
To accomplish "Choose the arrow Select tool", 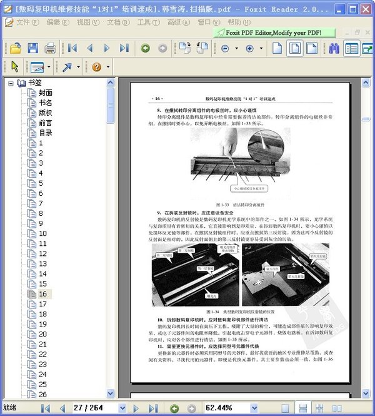I will (x=15, y=66).
